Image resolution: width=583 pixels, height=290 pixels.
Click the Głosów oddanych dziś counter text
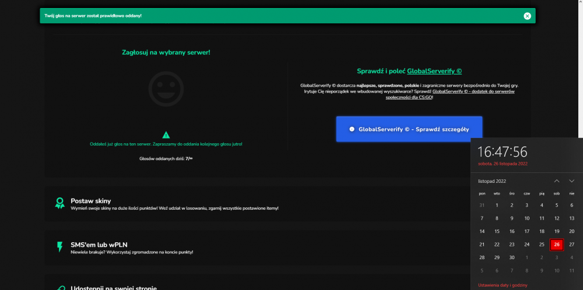coord(166,158)
